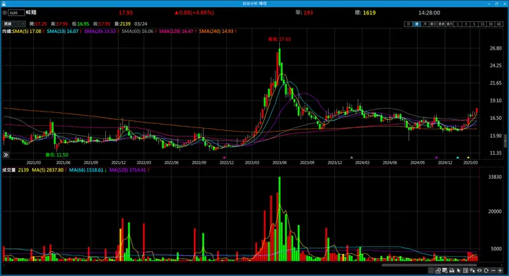Select the 30-minute interval tab
509x276 pixels.
point(490,24)
